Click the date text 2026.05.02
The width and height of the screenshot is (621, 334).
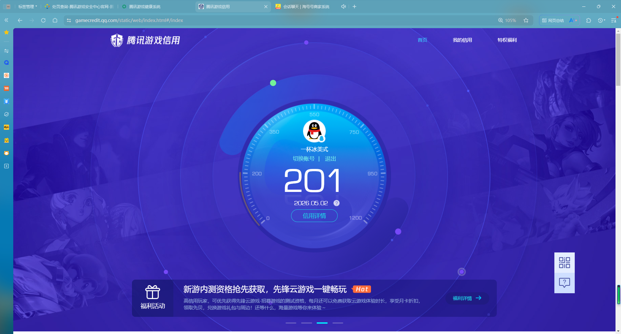(x=311, y=203)
